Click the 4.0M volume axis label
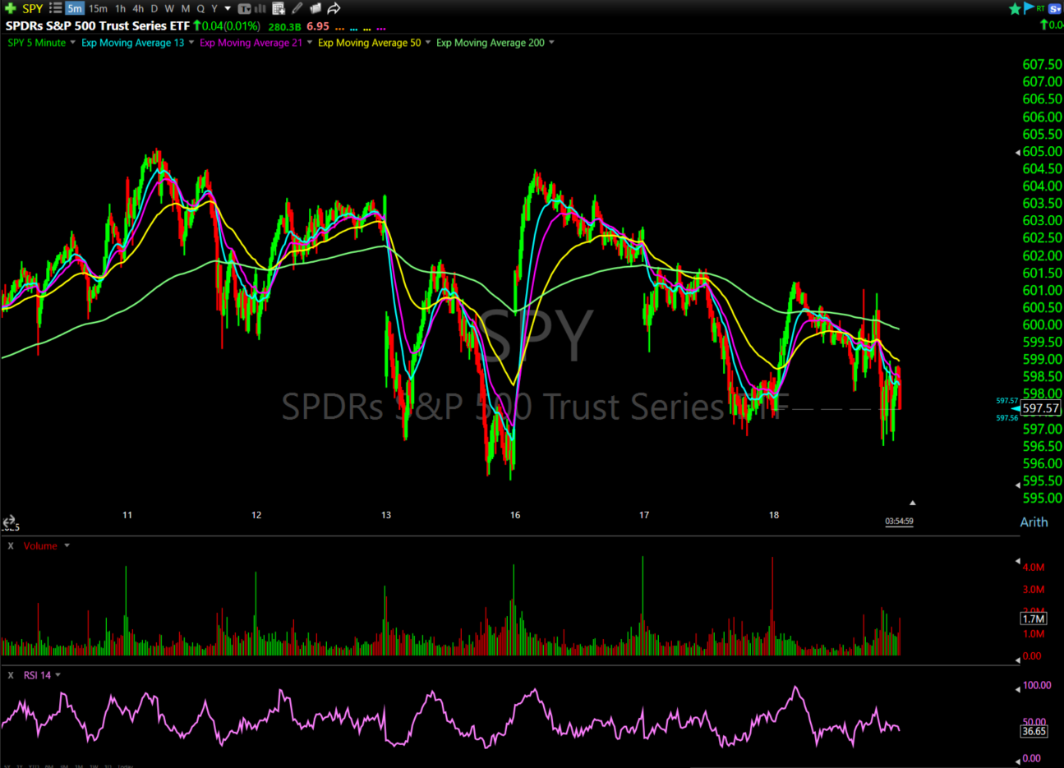1064x768 pixels. pyautogui.click(x=1034, y=567)
